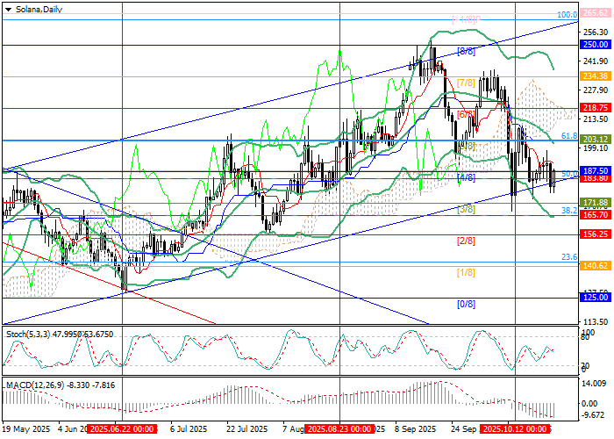Image resolution: width=614 pixels, height=439 pixels.
Task: Select the [7/8] Murrey level label
Action: (466, 83)
